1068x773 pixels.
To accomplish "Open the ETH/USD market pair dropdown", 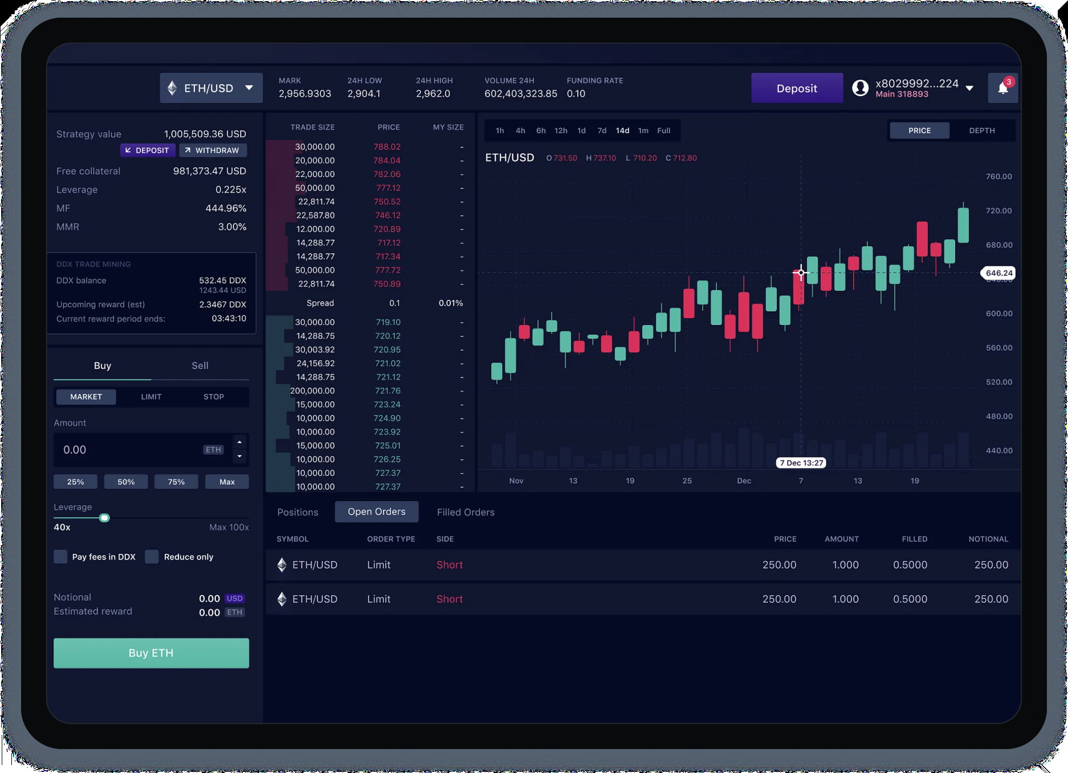I will coord(249,88).
